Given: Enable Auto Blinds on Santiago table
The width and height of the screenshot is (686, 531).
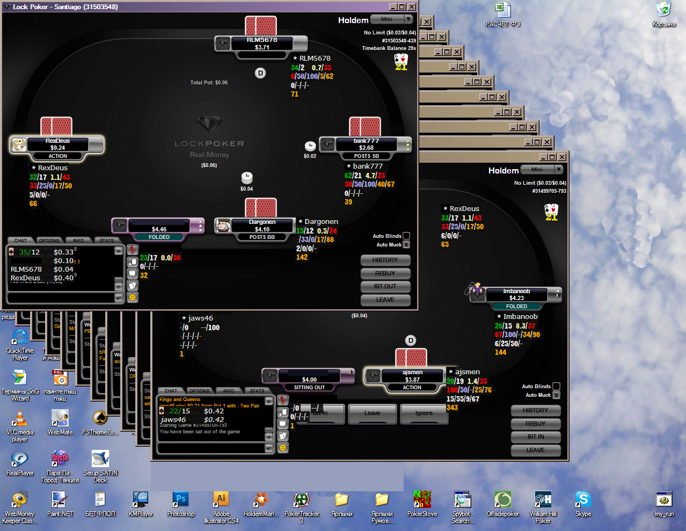Looking at the screenshot, I should [406, 236].
